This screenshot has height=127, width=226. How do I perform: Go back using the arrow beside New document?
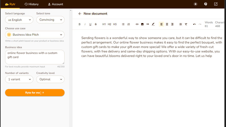click(x=80, y=14)
